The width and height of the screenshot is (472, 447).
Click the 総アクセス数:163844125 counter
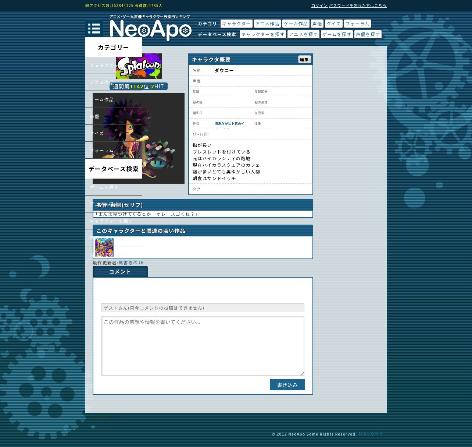point(109,6)
